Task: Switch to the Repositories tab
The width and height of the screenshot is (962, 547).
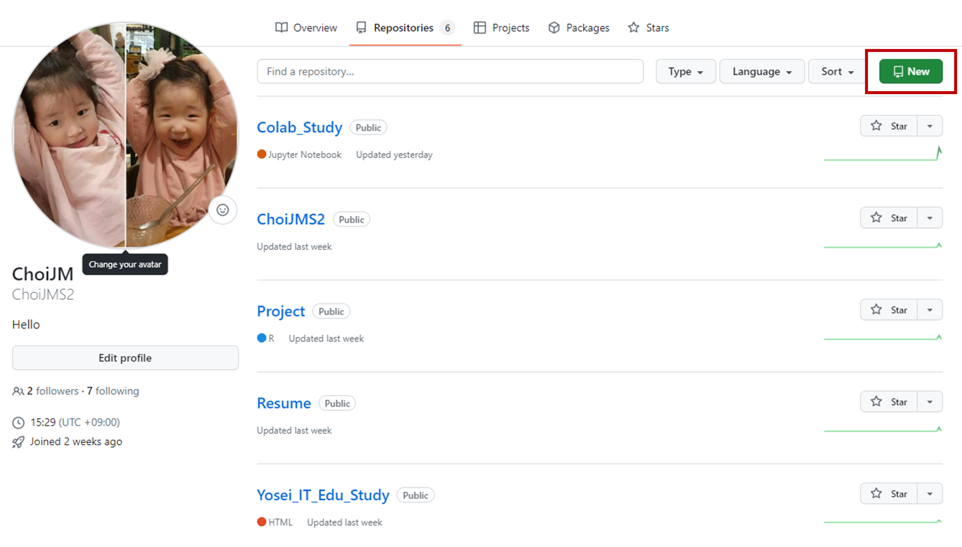Action: coord(404,28)
